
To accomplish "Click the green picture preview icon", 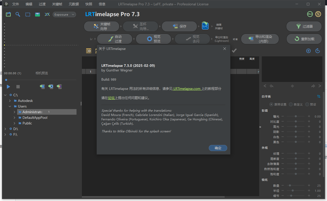I will tap(37, 15).
